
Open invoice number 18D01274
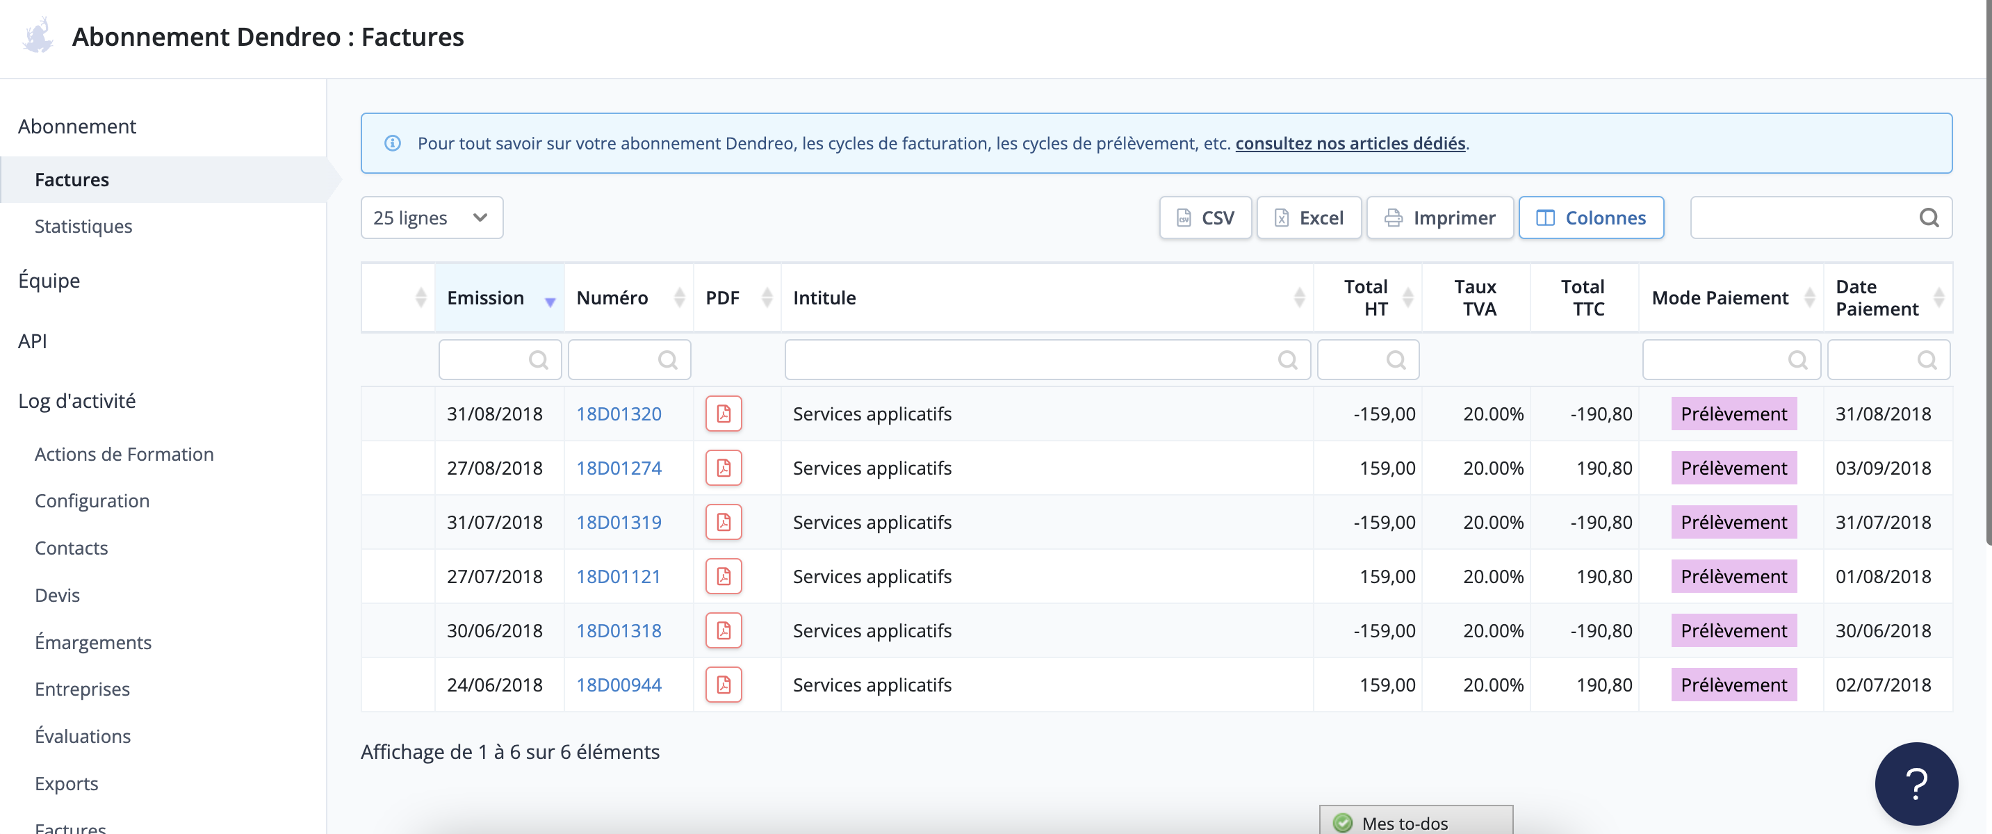click(x=619, y=468)
